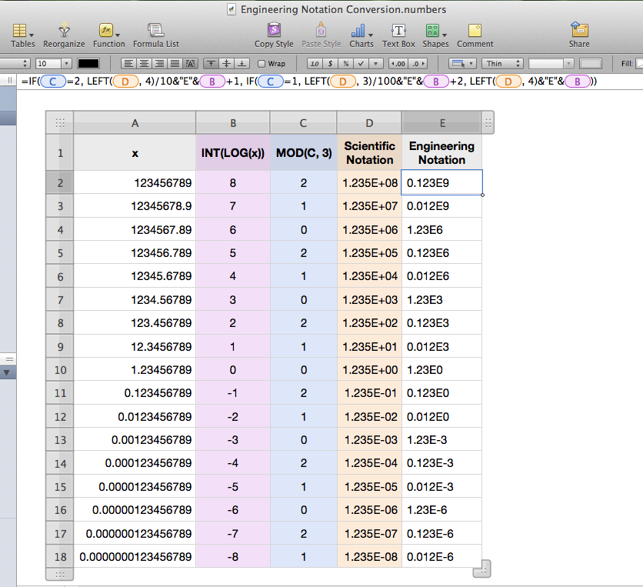Enable the Wrap text checkbox
Viewport: 643px width, 587px height.
262,64
